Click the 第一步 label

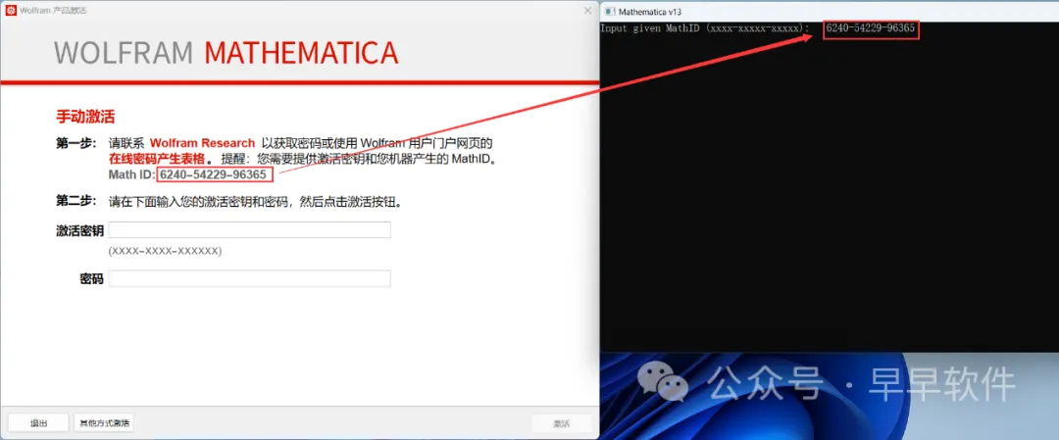click(x=76, y=143)
